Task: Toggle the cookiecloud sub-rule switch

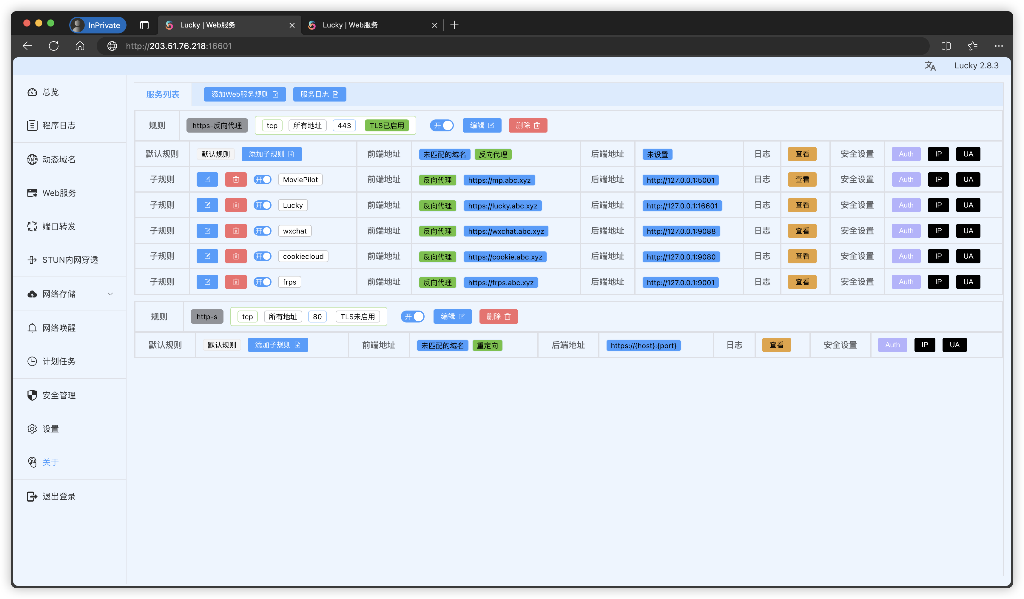Action: [263, 256]
